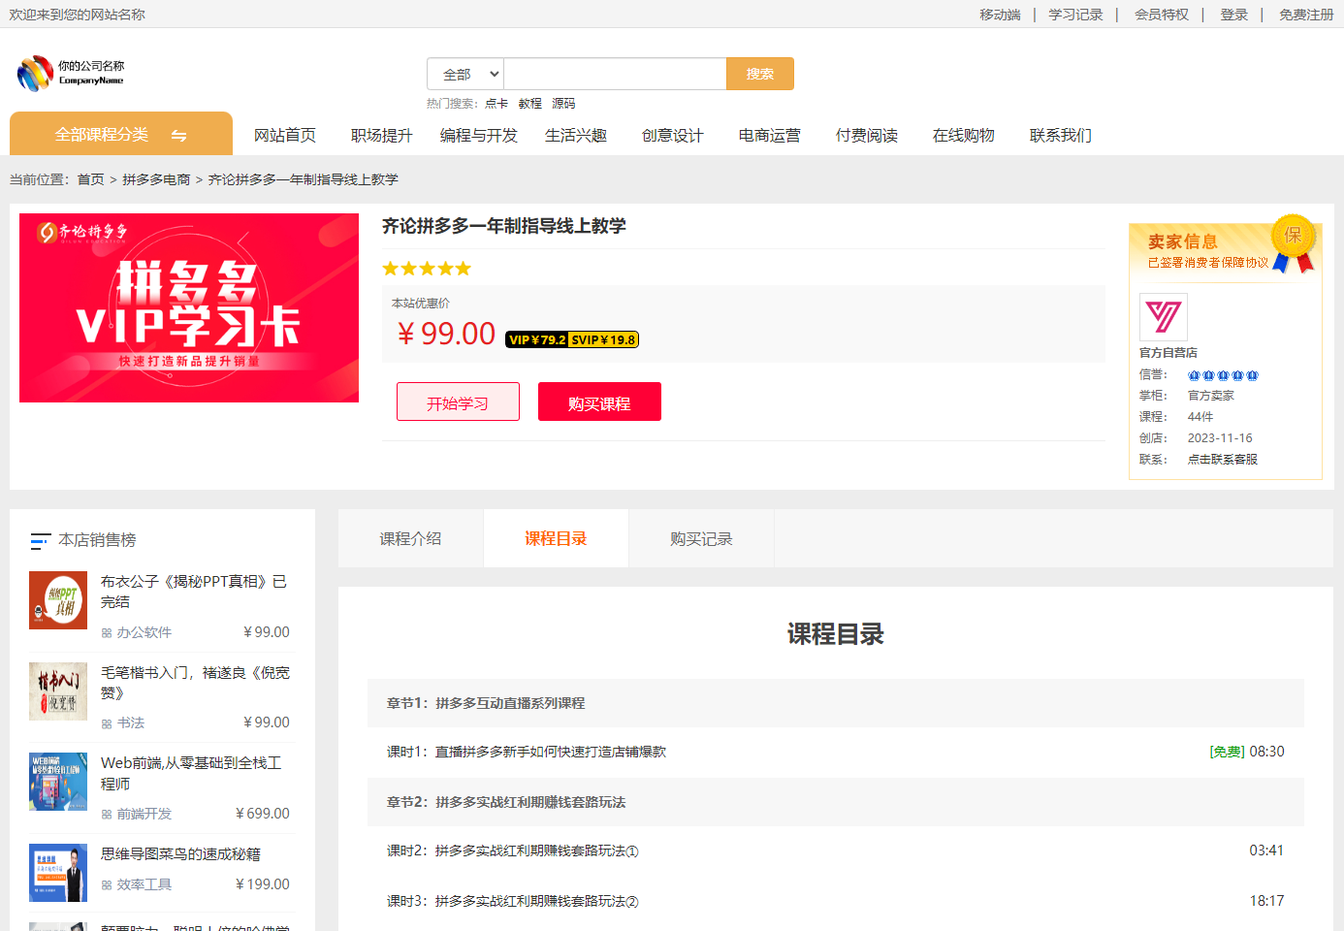Open course title 毛笔楷书入门，褚遂良《倪宽赞》

[x=195, y=683]
